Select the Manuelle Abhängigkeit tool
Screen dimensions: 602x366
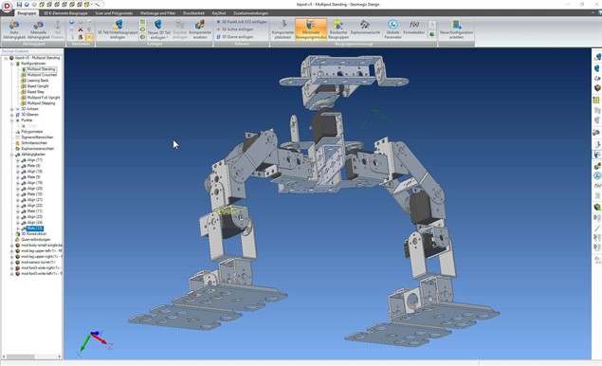point(38,29)
